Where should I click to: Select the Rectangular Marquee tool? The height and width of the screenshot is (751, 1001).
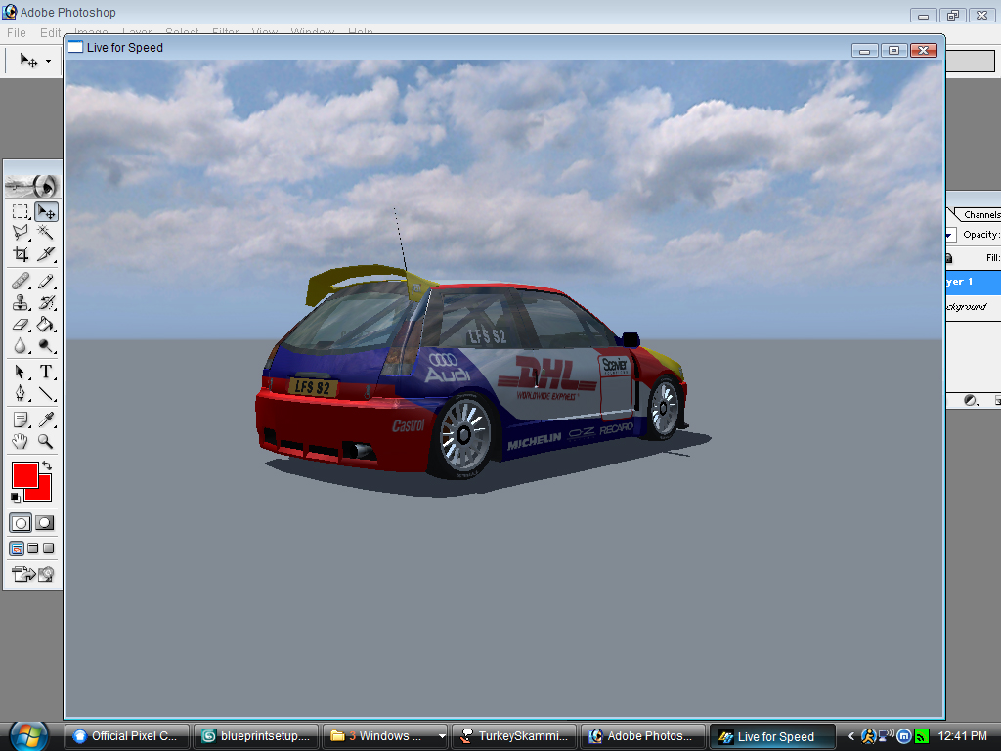tap(21, 211)
